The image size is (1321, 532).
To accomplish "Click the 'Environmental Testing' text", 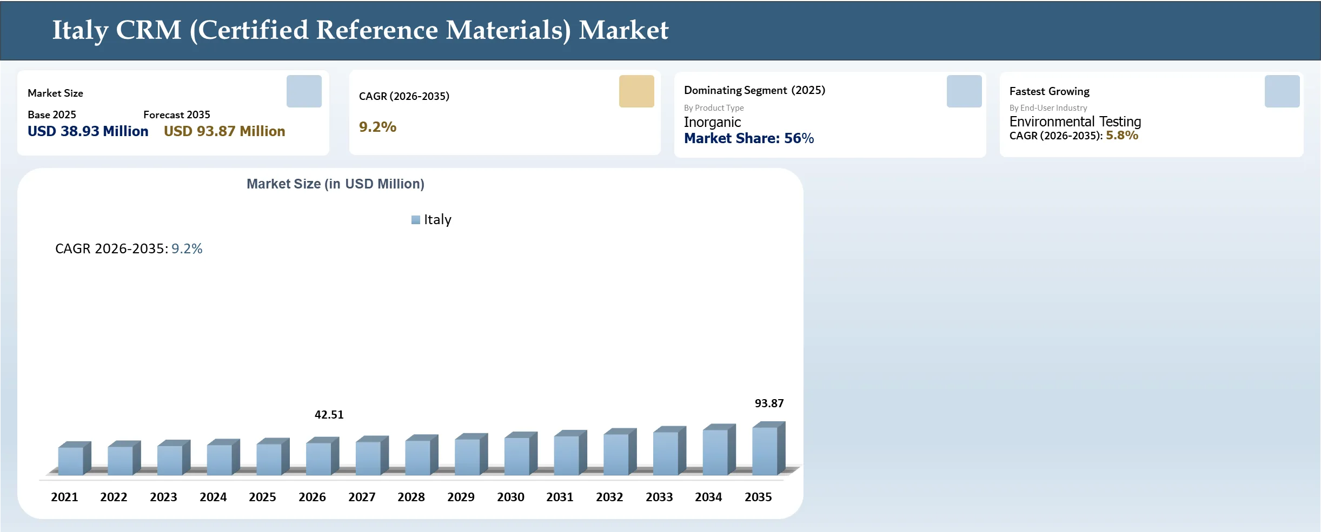I will 1075,122.
